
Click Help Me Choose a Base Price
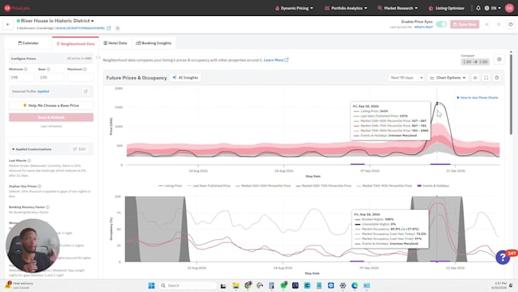coord(51,105)
